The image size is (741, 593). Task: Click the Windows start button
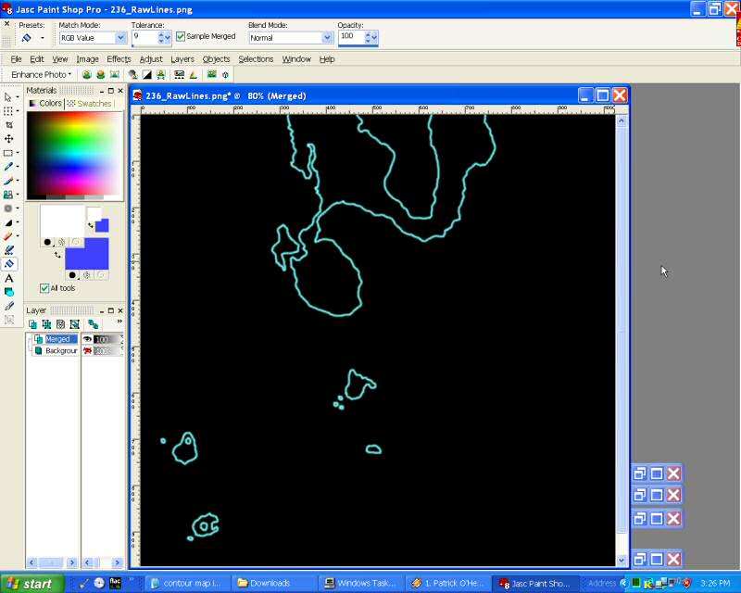pos(32,584)
